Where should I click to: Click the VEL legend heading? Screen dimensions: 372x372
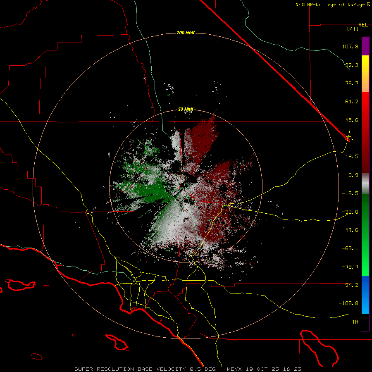click(363, 25)
